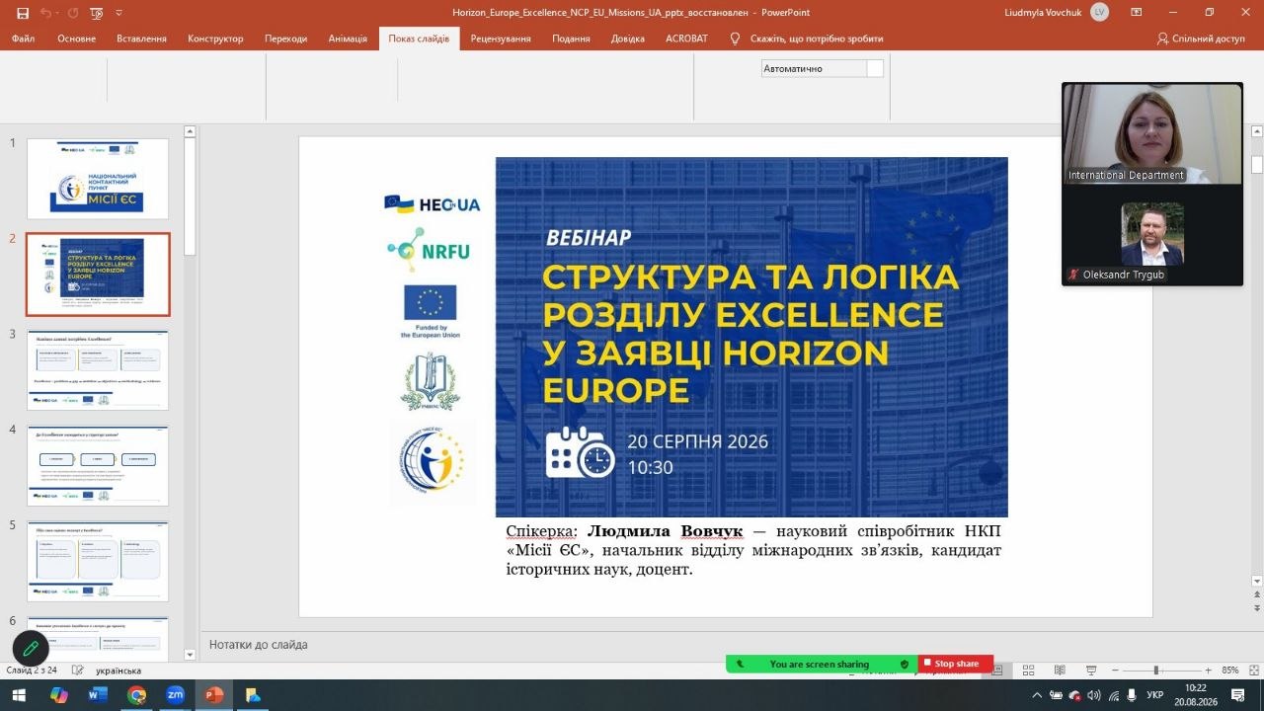Open the Переходи ribbon tab

click(x=285, y=39)
